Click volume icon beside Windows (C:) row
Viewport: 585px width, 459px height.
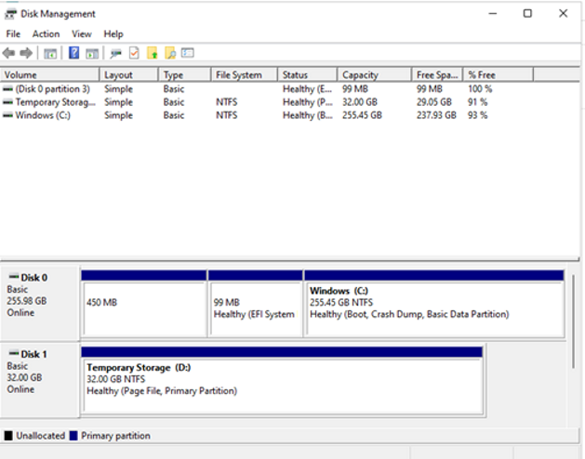click(x=7, y=115)
